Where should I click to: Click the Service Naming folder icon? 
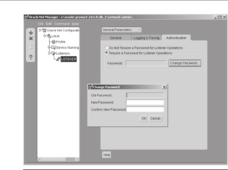point(54,47)
